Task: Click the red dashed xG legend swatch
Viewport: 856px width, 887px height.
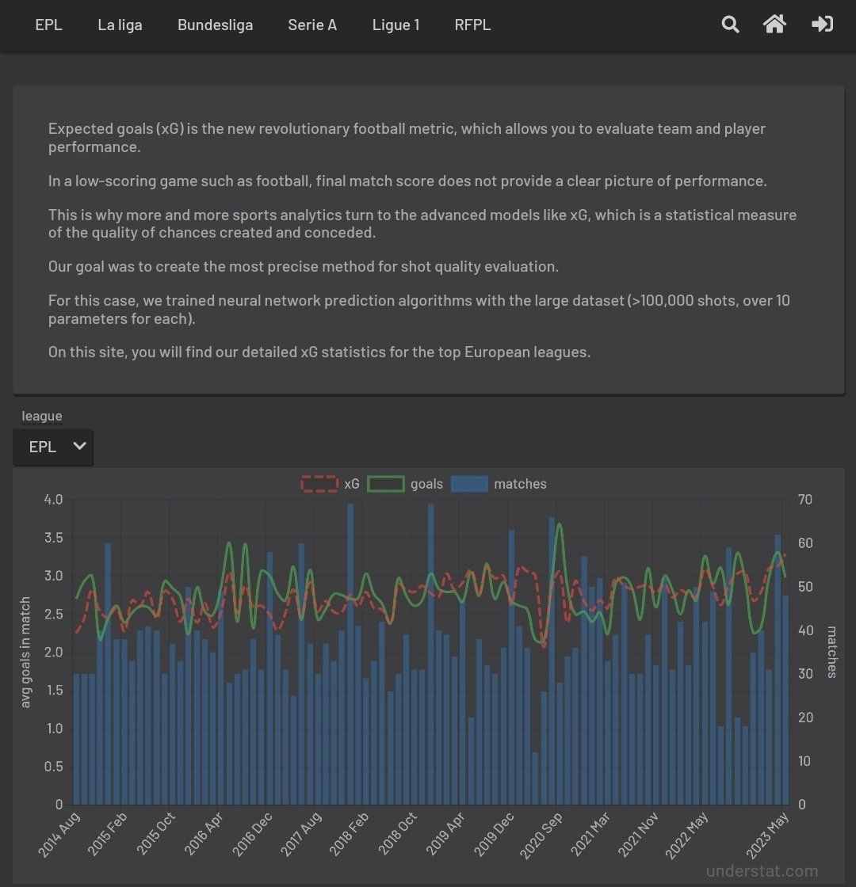Action: coord(319,484)
